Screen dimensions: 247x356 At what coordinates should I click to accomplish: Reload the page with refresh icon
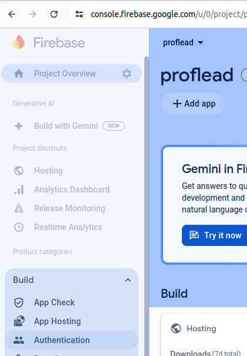[54, 14]
